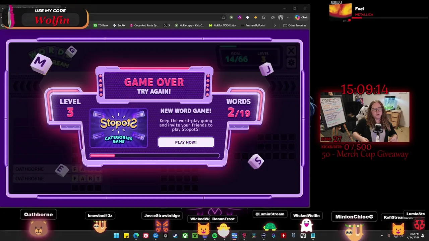The image size is (429, 241).
Task: Open Copilot Chat
Action: coord(301,17)
